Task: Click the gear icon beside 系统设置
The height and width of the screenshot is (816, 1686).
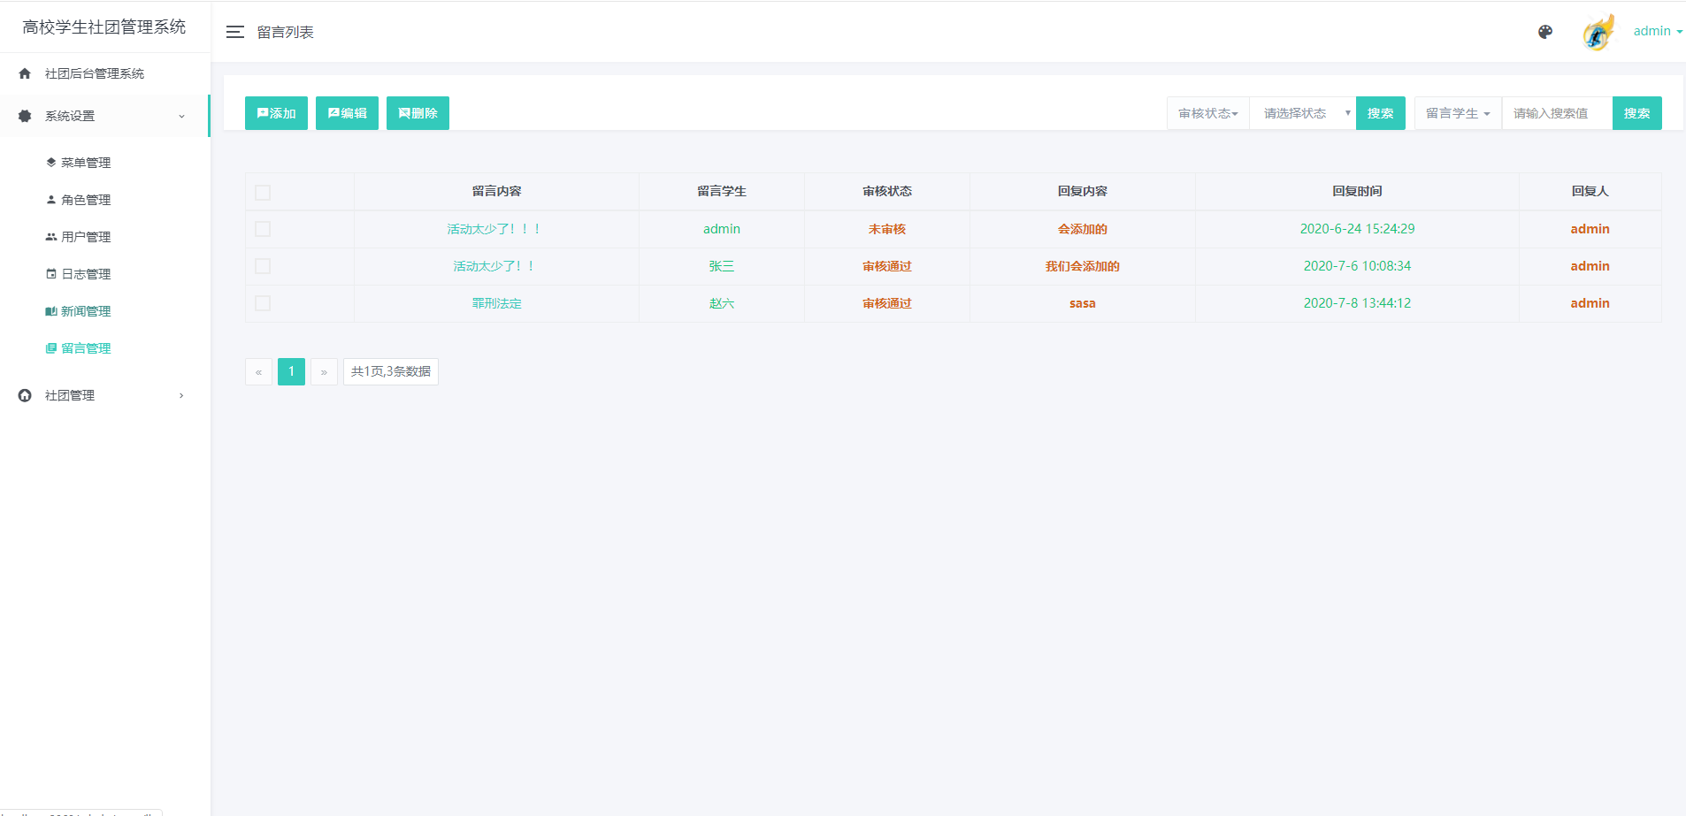Action: pos(25,116)
